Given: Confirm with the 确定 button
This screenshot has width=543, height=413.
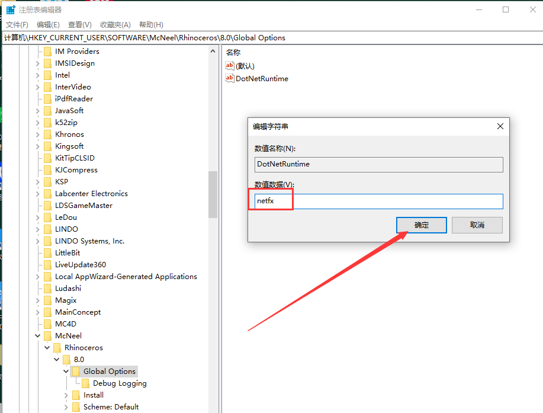Looking at the screenshot, I should [422, 225].
